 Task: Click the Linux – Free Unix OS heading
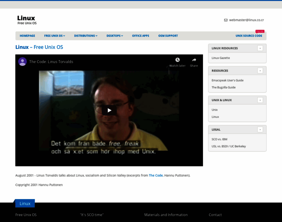tap(39, 47)
